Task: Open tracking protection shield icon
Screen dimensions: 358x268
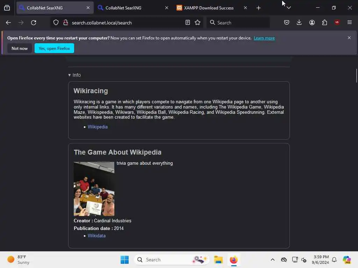Action: pyautogui.click(x=56, y=23)
